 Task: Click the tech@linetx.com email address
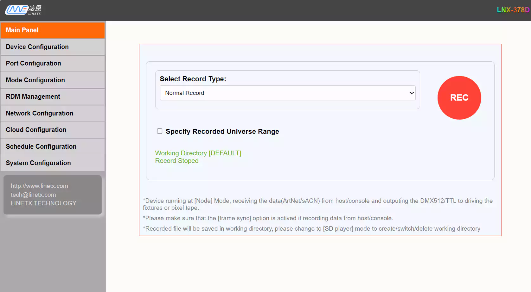click(x=33, y=195)
